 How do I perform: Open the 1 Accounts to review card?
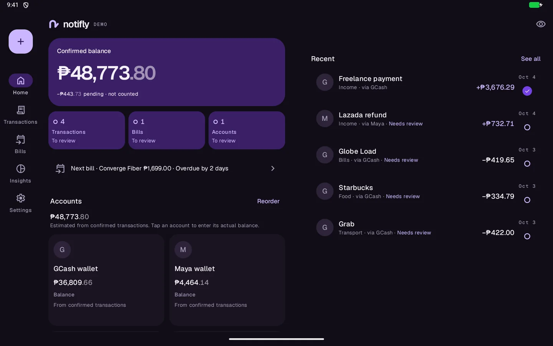click(x=247, y=130)
